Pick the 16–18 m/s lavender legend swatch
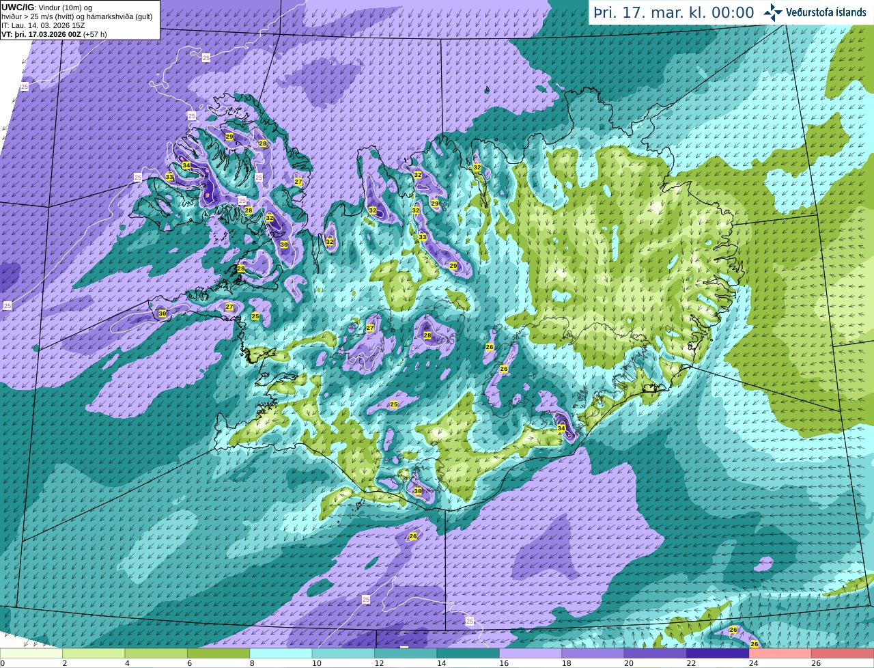 point(531,654)
